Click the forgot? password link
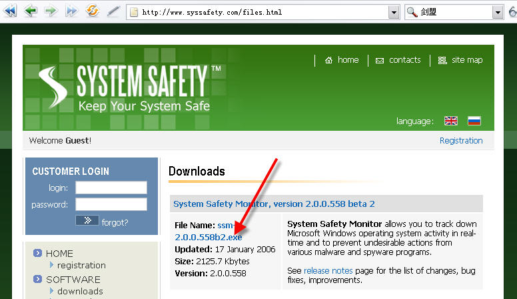This screenshot has height=299, width=517. point(115,222)
